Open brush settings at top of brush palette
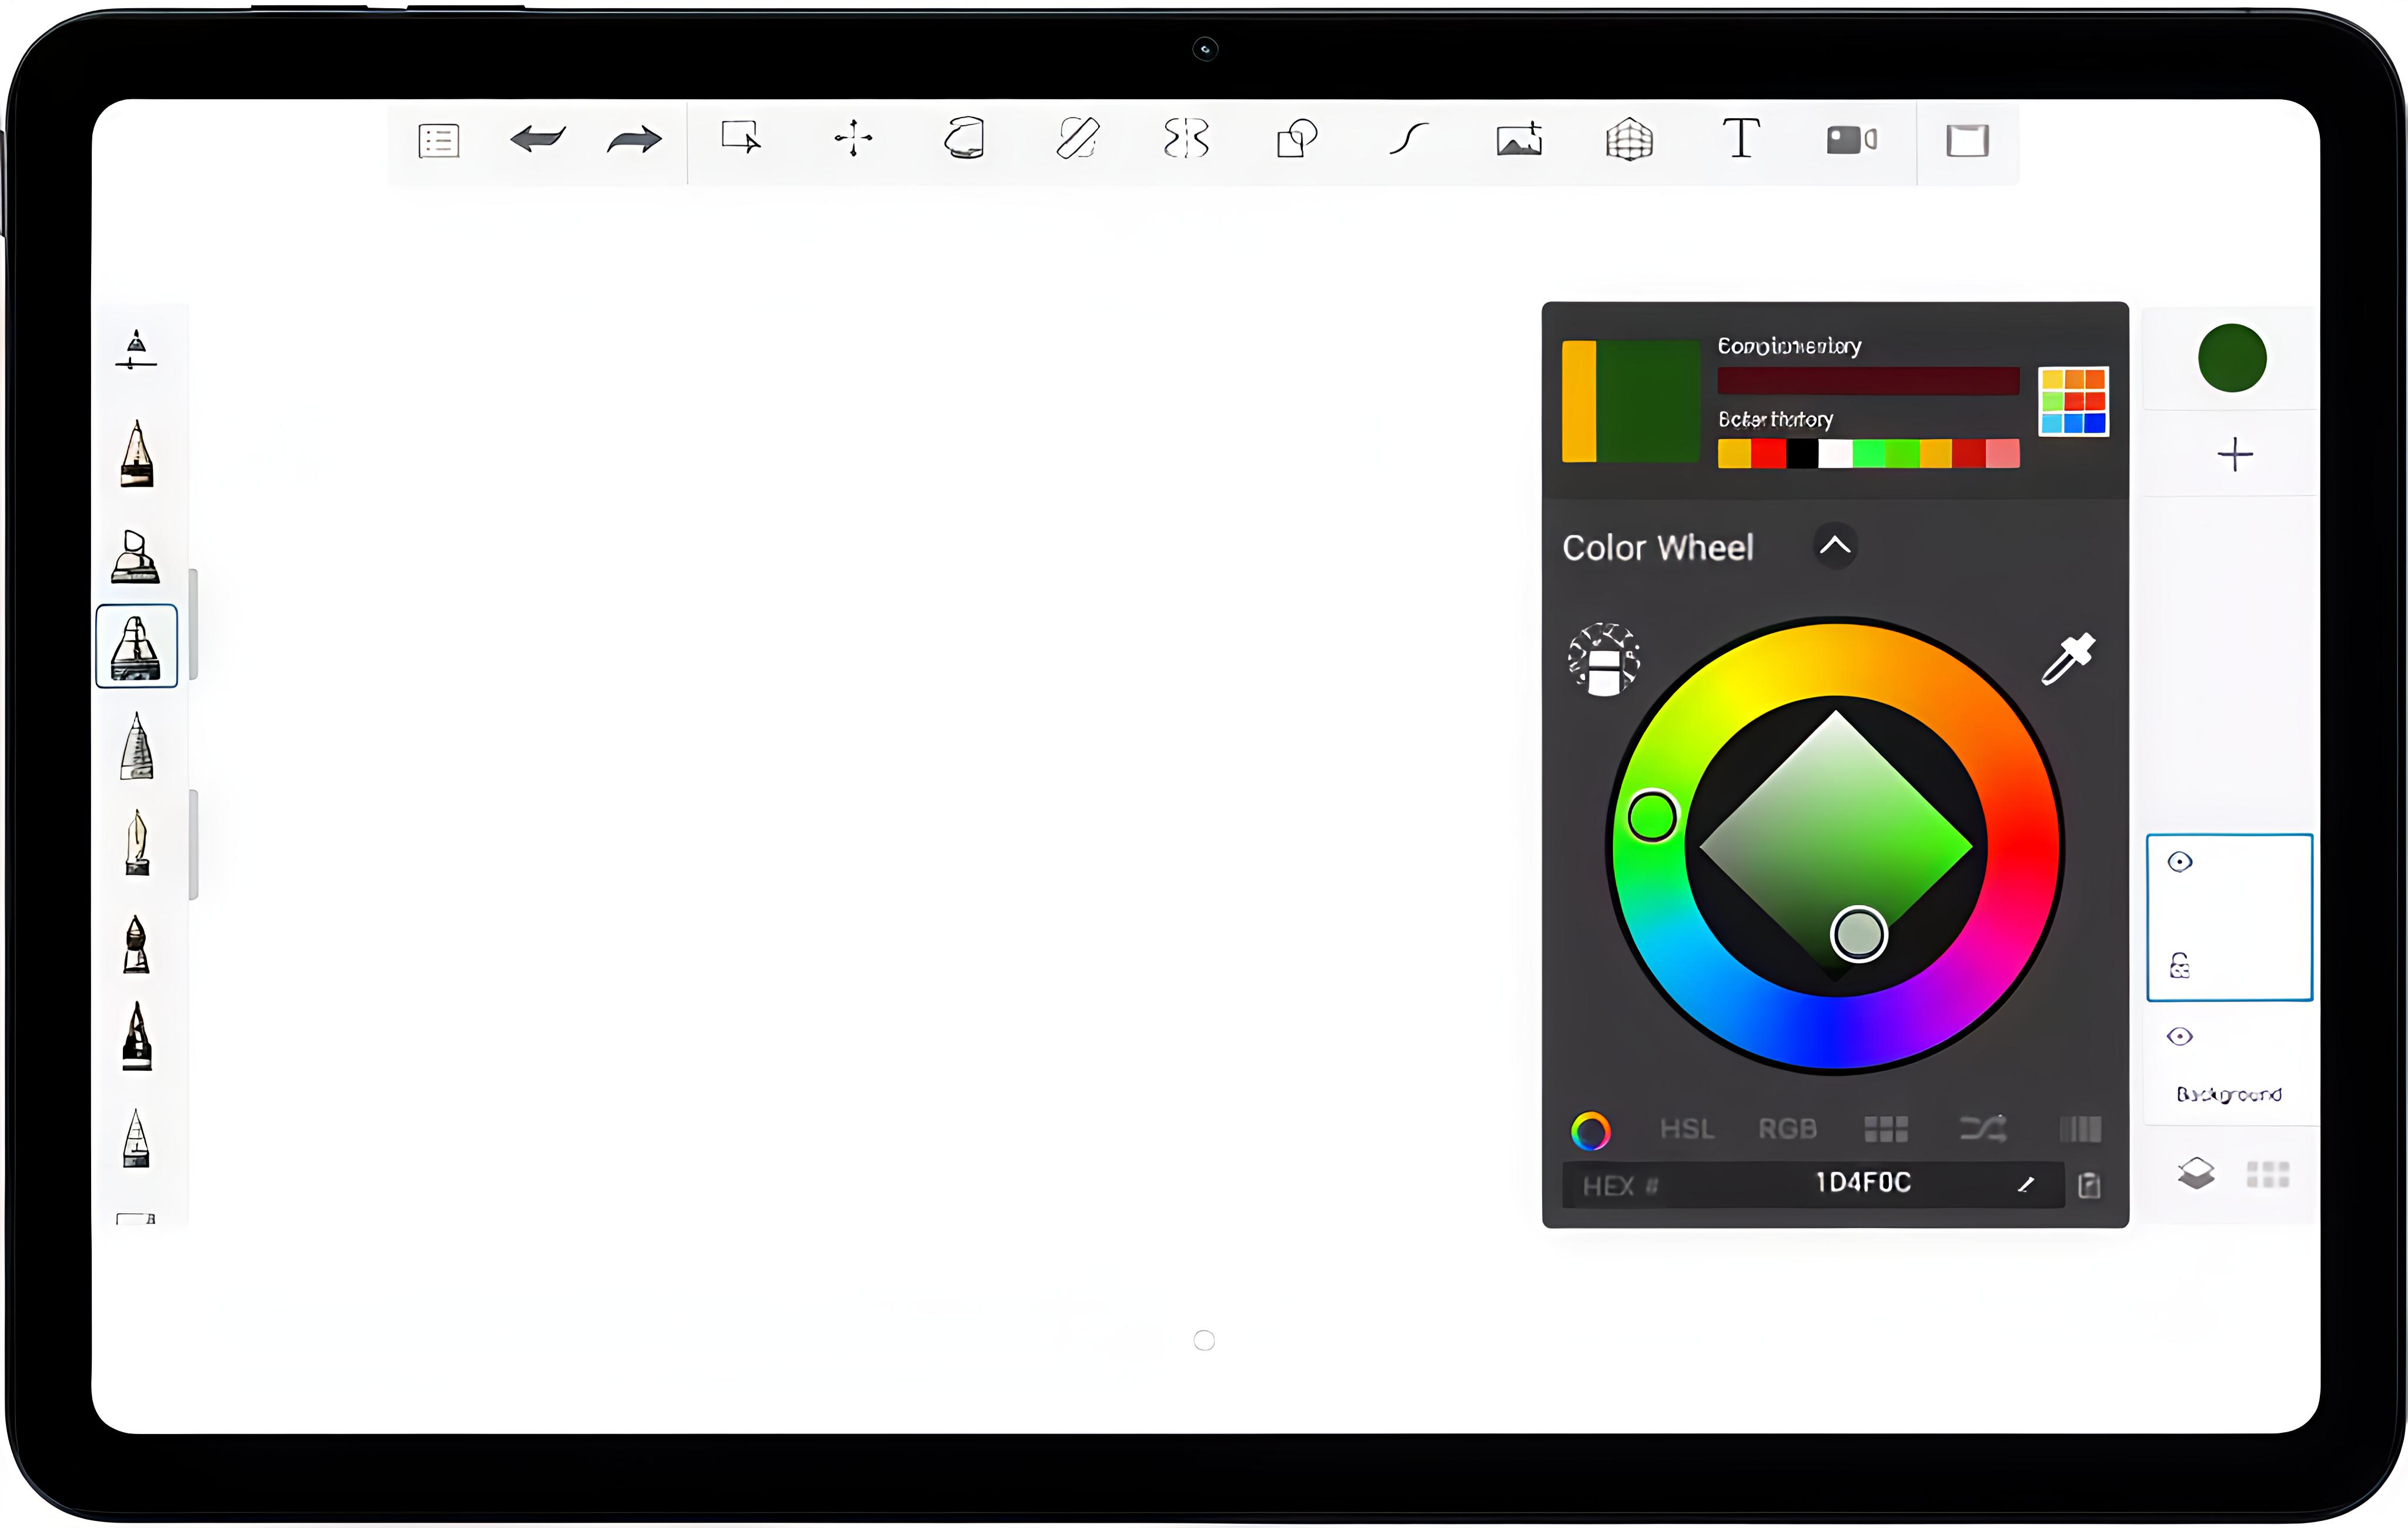 136,350
